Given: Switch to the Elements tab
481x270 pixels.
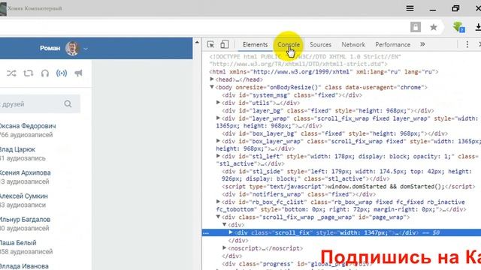Looking at the screenshot, I should (255, 45).
